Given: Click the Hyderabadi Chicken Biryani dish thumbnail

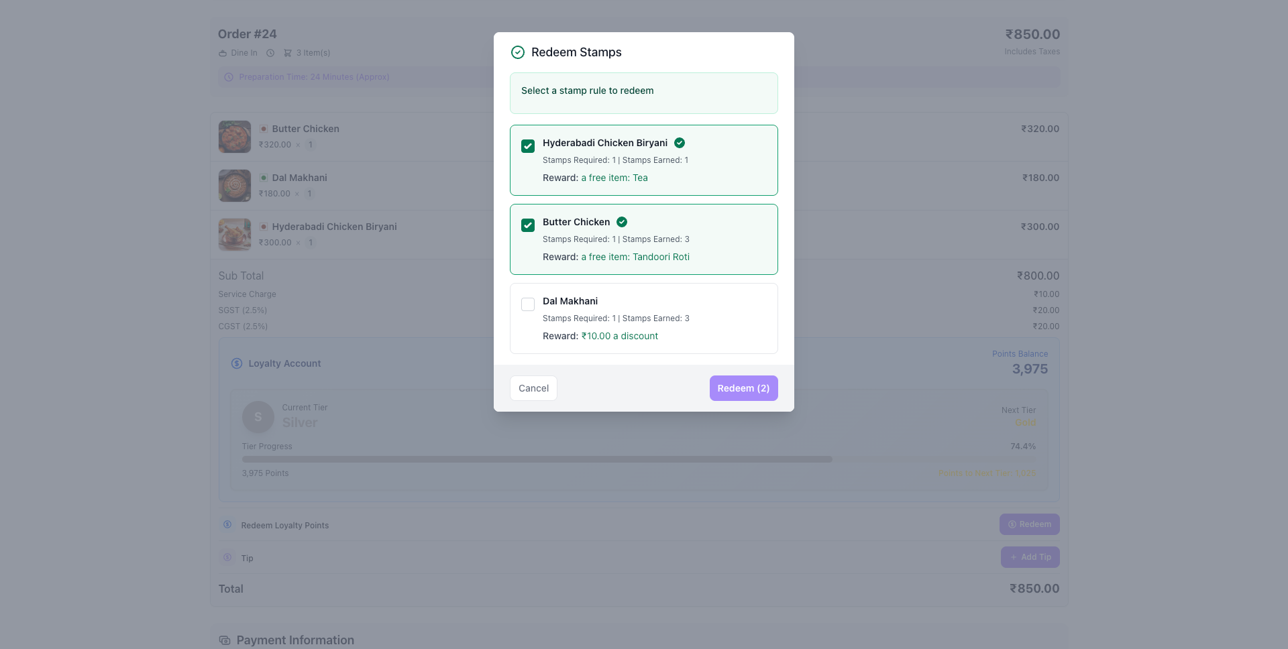Looking at the screenshot, I should 234,235.
